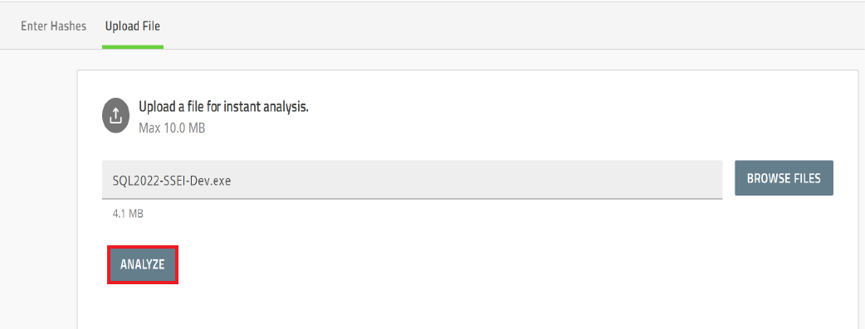Click the circular upload arrow icon
The width and height of the screenshot is (865, 329).
point(115,116)
